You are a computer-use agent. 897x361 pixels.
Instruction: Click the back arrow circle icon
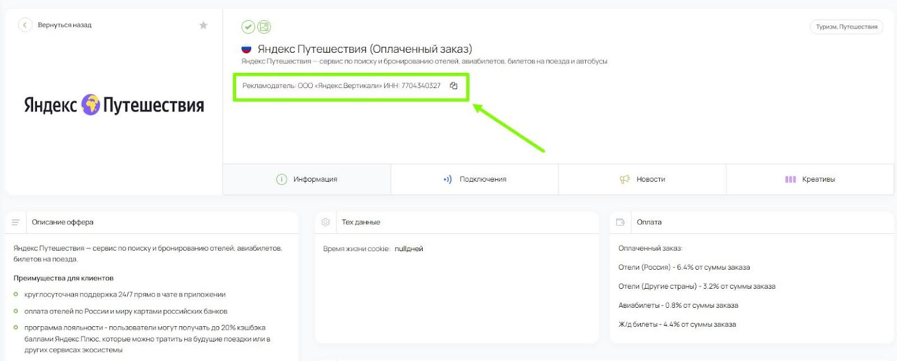(x=25, y=25)
